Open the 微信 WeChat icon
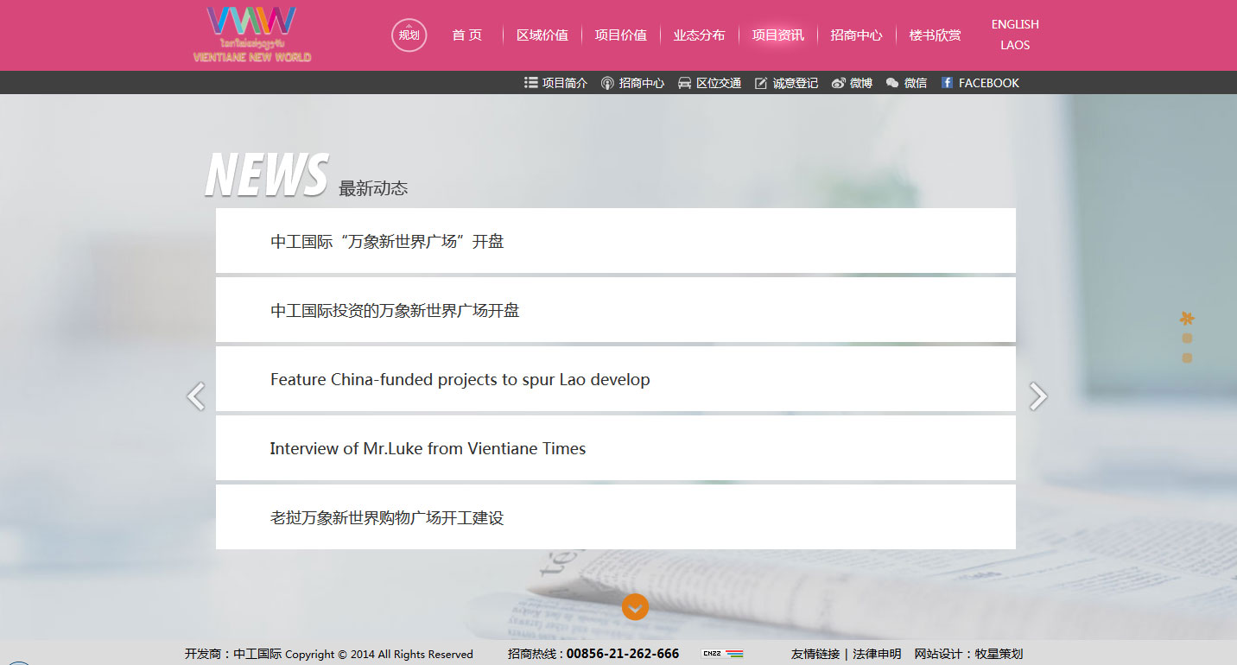The height and width of the screenshot is (665, 1237). coord(892,83)
